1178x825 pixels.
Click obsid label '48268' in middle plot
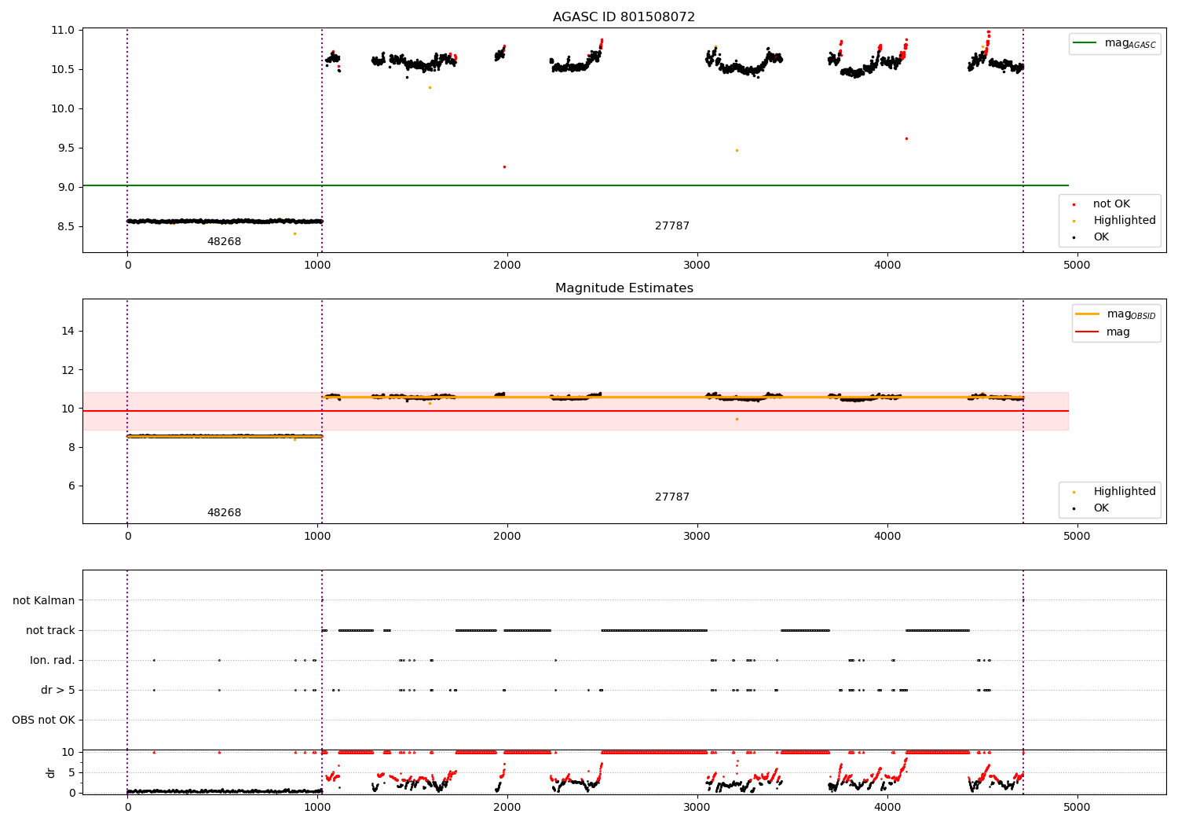(224, 513)
